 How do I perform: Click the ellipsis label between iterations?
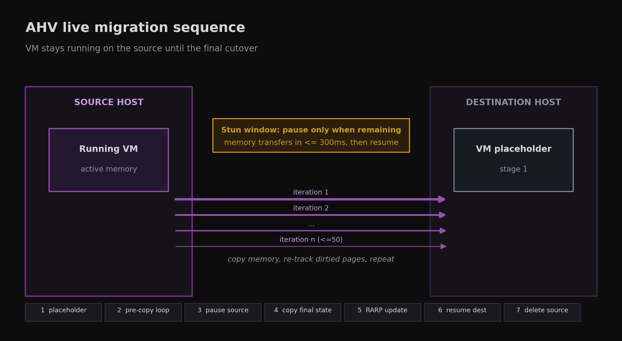tap(311, 225)
